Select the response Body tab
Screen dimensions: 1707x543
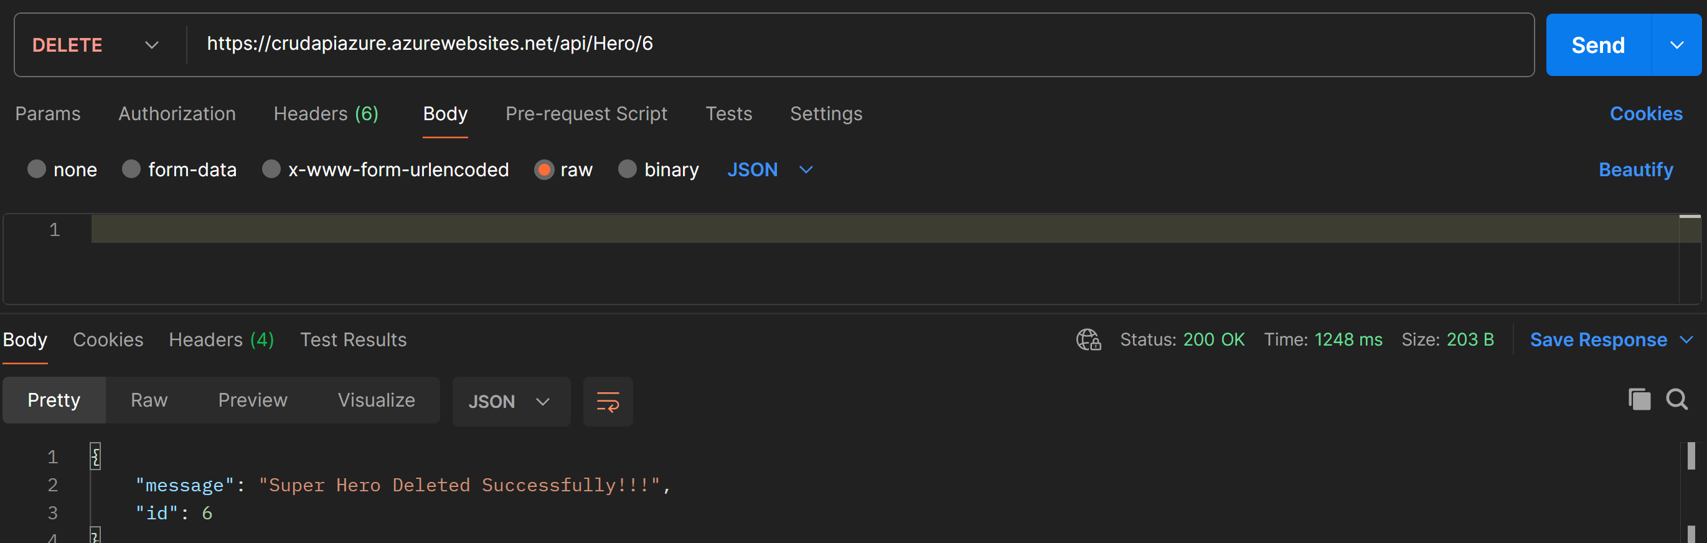[25, 339]
